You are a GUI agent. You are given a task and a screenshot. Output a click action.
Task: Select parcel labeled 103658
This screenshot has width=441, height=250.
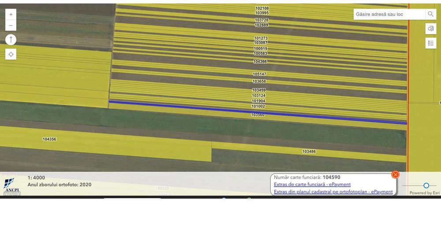259,81
